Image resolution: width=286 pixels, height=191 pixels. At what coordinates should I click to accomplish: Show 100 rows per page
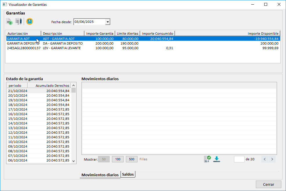click(x=118, y=159)
